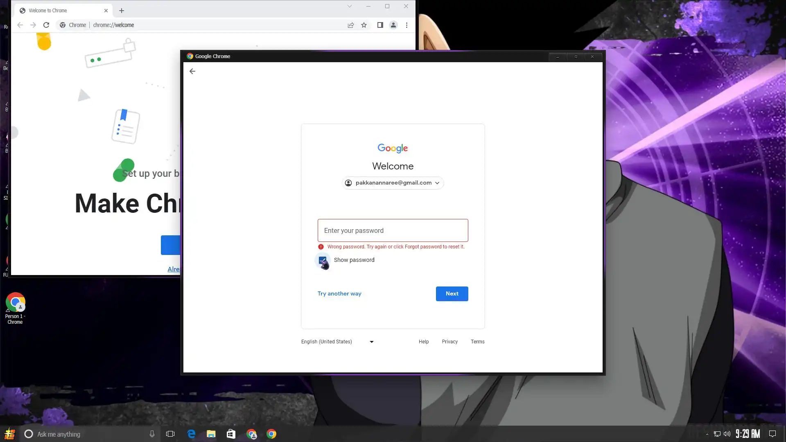The width and height of the screenshot is (786, 442).
Task: Open Chrome three-dot menu
Action: tap(407, 25)
